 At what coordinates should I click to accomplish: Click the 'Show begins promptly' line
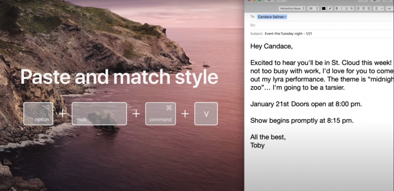tap(302, 121)
